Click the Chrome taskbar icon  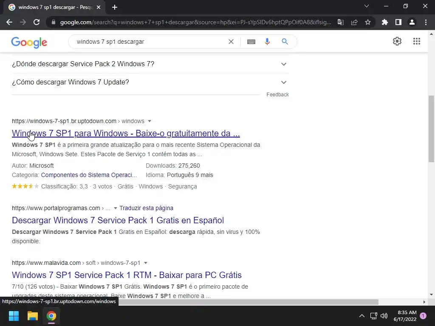pyautogui.click(x=51, y=316)
